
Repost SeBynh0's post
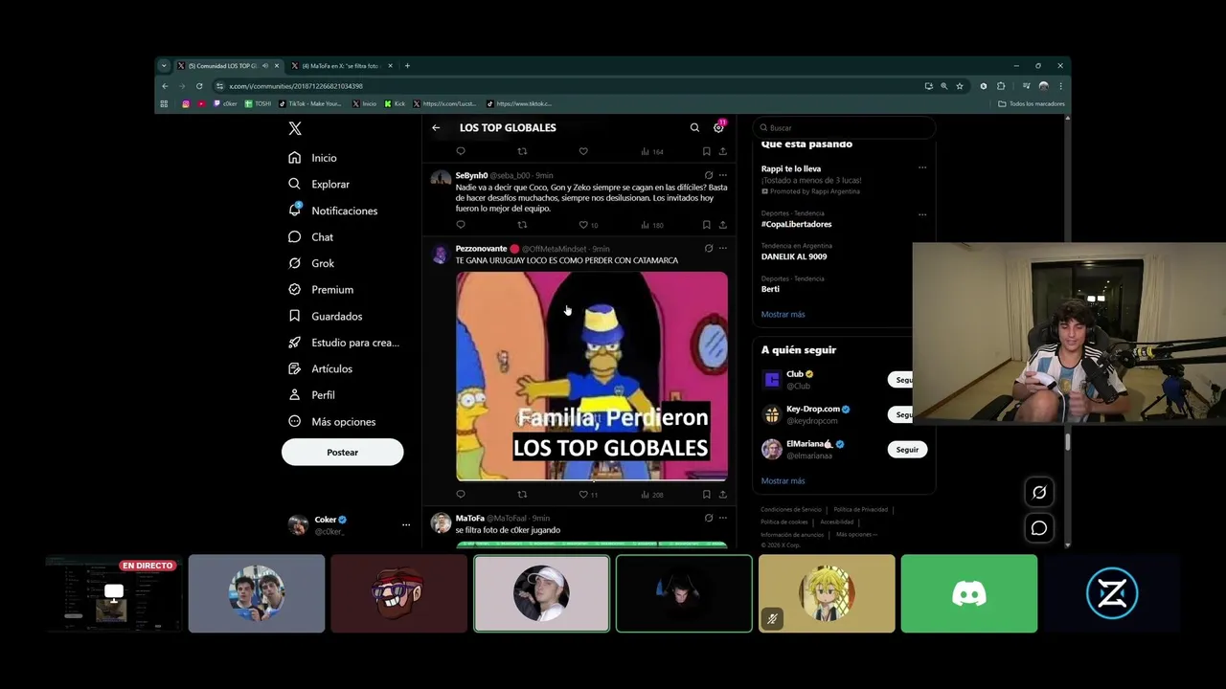pyautogui.click(x=522, y=225)
